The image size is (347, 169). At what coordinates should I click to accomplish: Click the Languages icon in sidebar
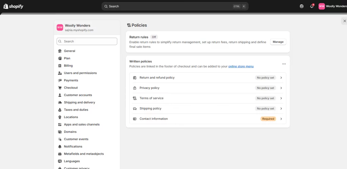click(x=60, y=161)
